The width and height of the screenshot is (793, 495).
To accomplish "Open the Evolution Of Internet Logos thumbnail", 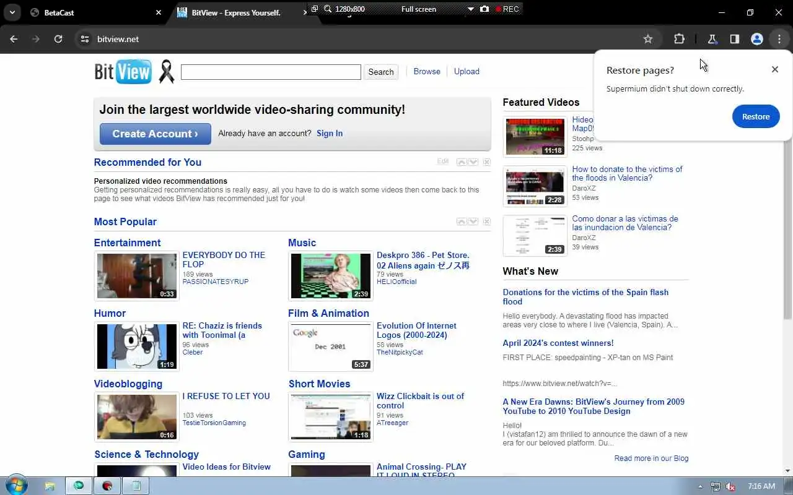I will [x=331, y=346].
